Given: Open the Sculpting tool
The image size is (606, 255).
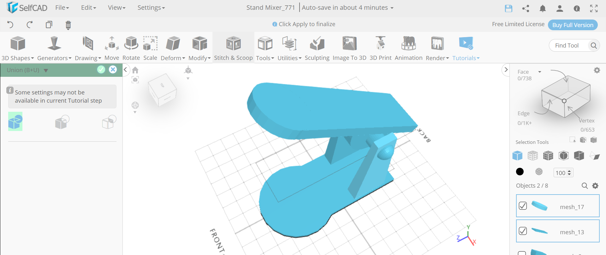Looking at the screenshot, I should click(317, 48).
